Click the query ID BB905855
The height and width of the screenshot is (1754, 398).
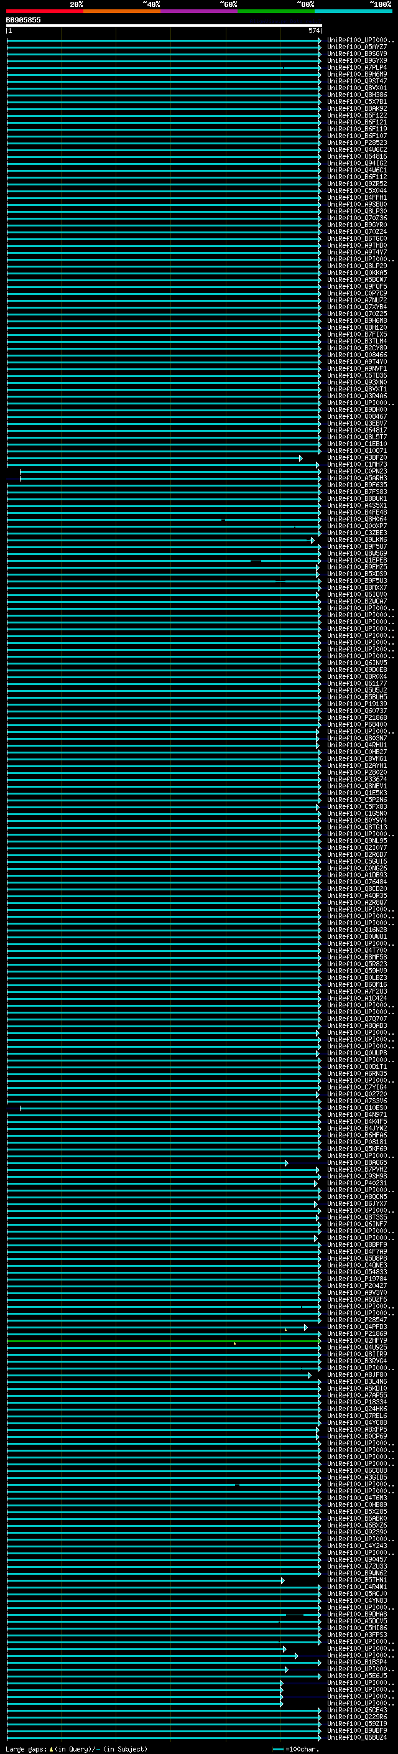23,21
